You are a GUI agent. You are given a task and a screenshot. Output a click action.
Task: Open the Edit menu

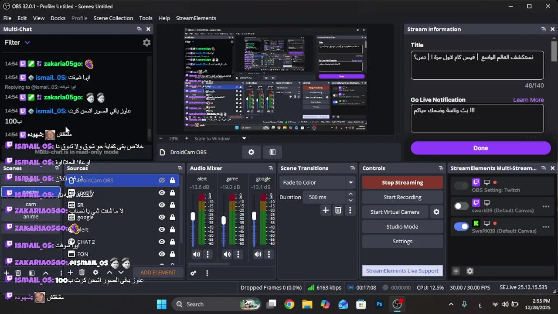[22, 18]
